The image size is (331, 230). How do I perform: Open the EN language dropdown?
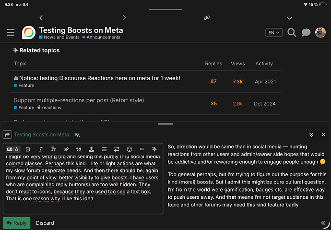(273, 33)
